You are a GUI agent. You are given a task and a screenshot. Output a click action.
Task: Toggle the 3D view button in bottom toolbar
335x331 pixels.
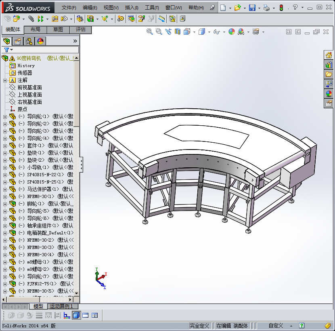click(76, 315)
